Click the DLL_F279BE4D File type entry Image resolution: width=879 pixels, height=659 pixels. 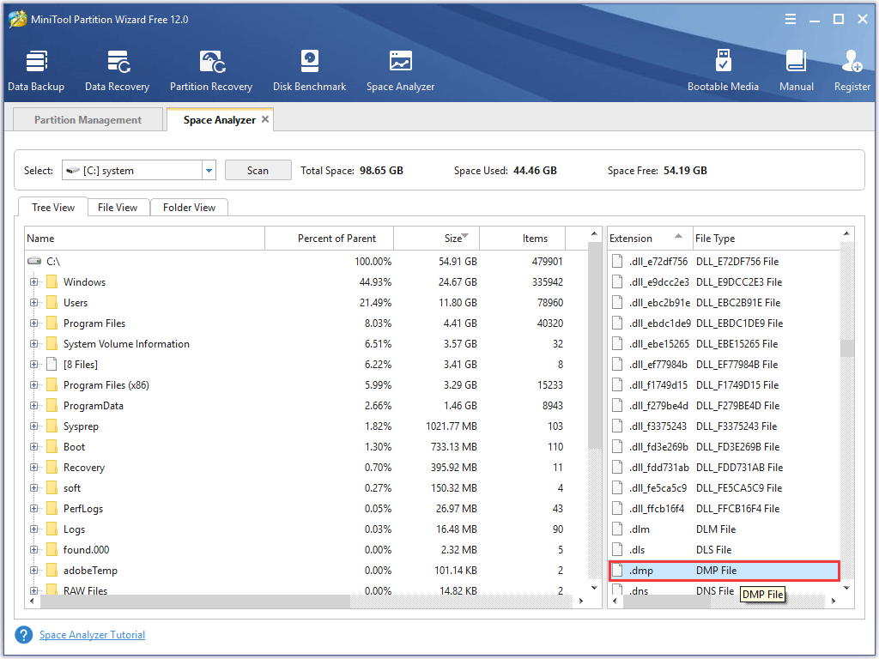pyautogui.click(x=737, y=406)
